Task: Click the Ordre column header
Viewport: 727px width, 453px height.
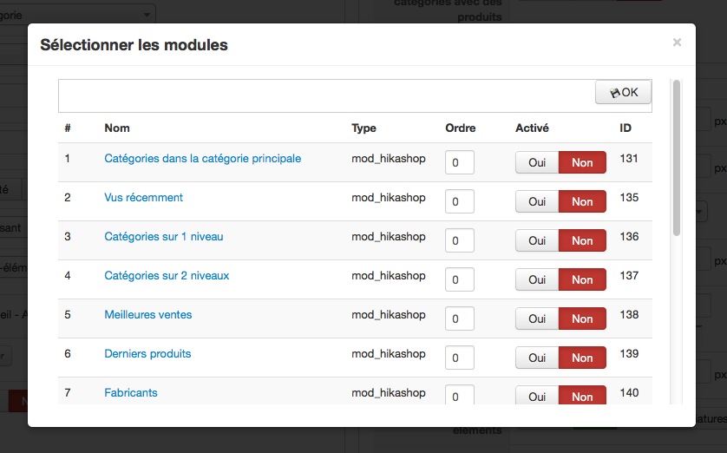Action: tap(461, 128)
